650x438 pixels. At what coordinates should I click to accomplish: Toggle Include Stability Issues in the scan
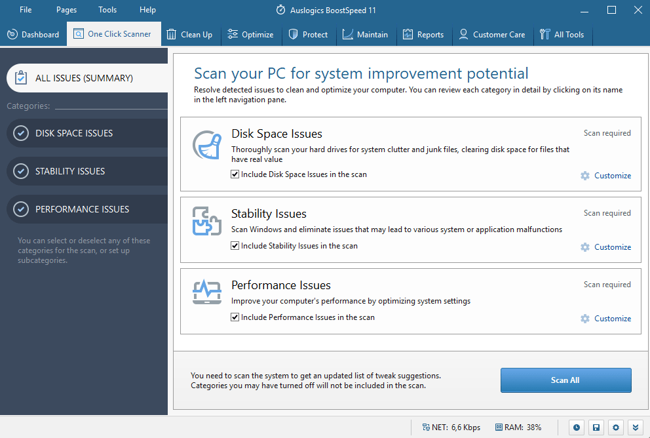235,245
